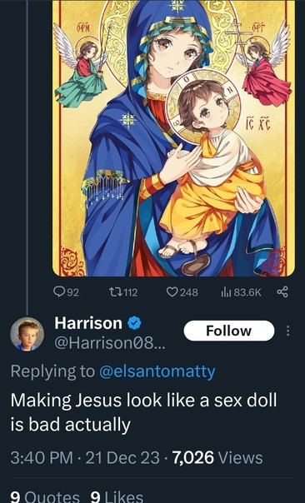View the 9 Likes list
Screen dimensions: 305x503
[x=117, y=497]
